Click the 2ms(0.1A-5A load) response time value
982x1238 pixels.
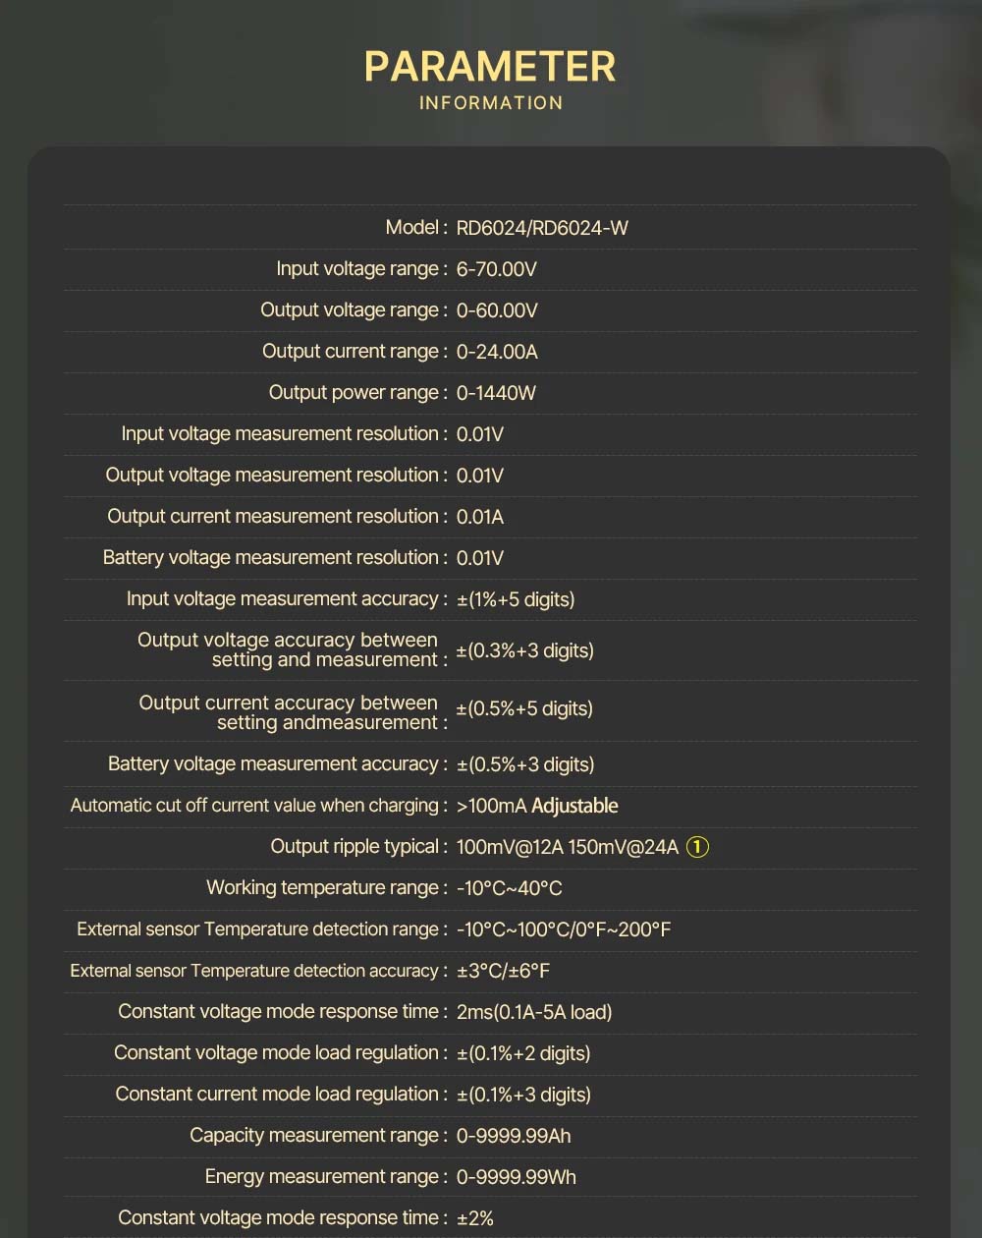pyautogui.click(x=534, y=1012)
